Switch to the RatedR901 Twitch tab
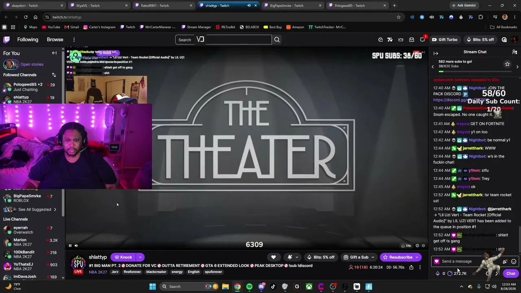The image size is (521, 293). 163,6
